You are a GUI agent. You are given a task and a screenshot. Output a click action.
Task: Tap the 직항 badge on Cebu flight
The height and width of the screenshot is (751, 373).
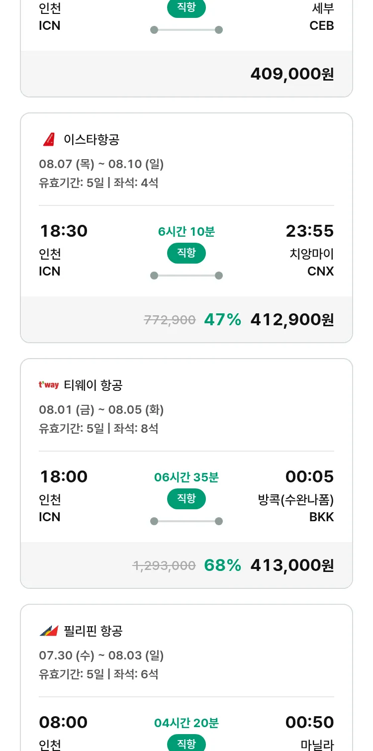coord(186,8)
